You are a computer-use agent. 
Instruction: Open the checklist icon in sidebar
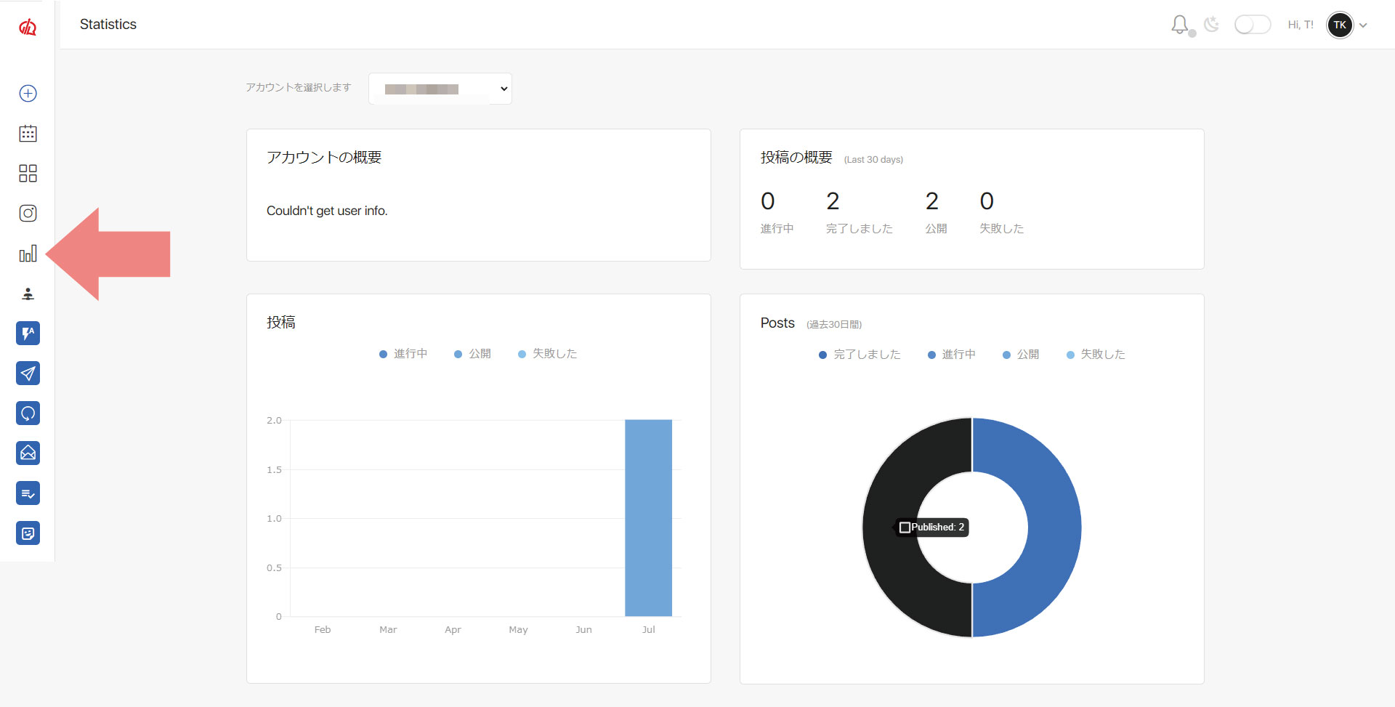[28, 493]
